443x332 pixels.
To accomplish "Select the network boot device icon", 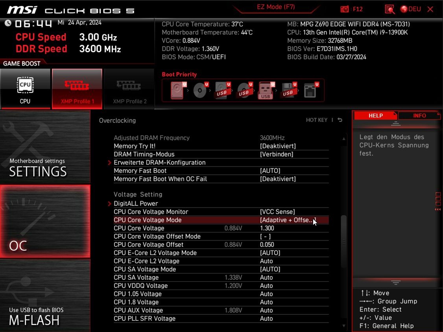I will pyautogui.click(x=310, y=90).
